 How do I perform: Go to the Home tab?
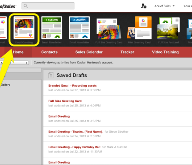(18, 52)
